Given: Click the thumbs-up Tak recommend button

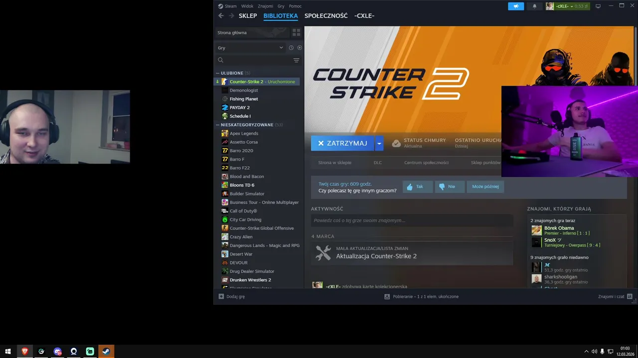Looking at the screenshot, I should coord(417,187).
